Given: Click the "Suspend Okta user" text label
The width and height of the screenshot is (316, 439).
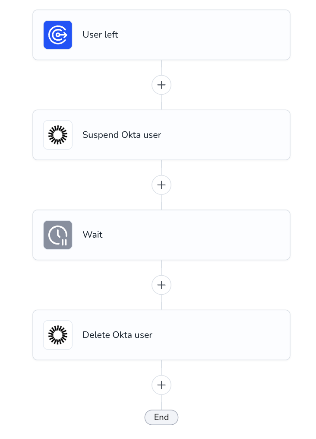Looking at the screenshot, I should [122, 135].
